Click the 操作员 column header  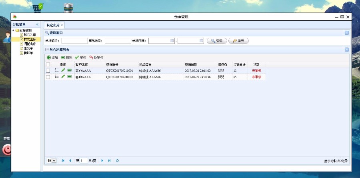(x=224, y=65)
